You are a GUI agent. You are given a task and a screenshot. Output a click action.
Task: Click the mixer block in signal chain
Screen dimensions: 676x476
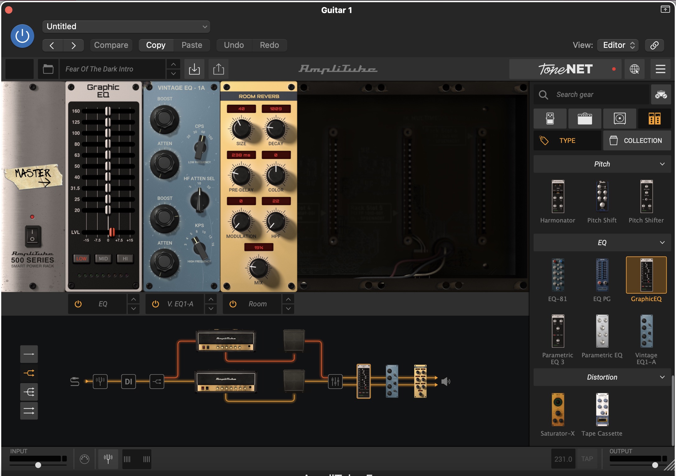click(335, 381)
